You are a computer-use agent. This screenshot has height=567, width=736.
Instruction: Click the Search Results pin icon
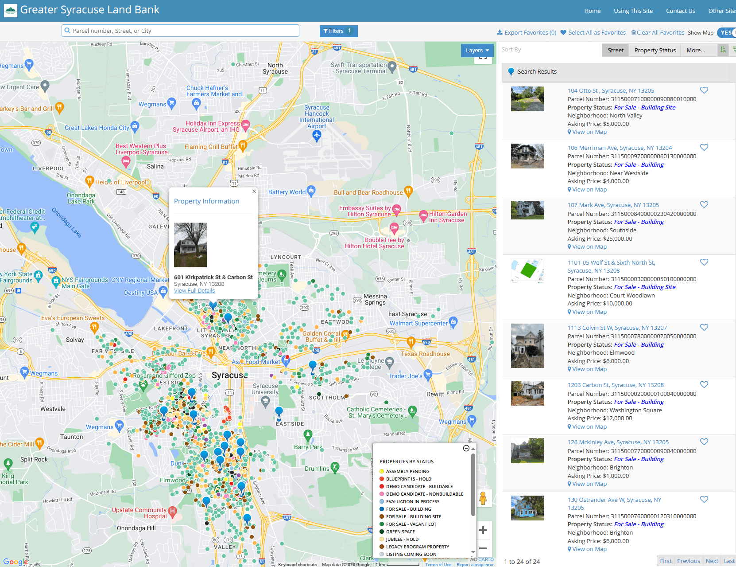[511, 72]
